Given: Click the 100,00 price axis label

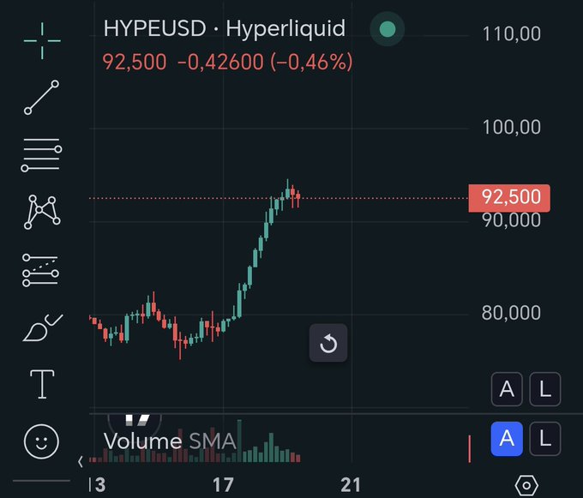Looking at the screenshot, I should pos(512,128).
